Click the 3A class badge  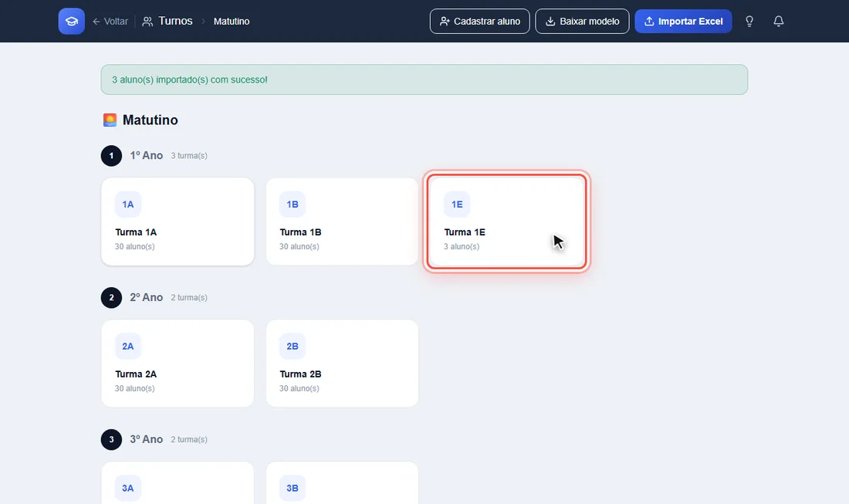pos(128,488)
